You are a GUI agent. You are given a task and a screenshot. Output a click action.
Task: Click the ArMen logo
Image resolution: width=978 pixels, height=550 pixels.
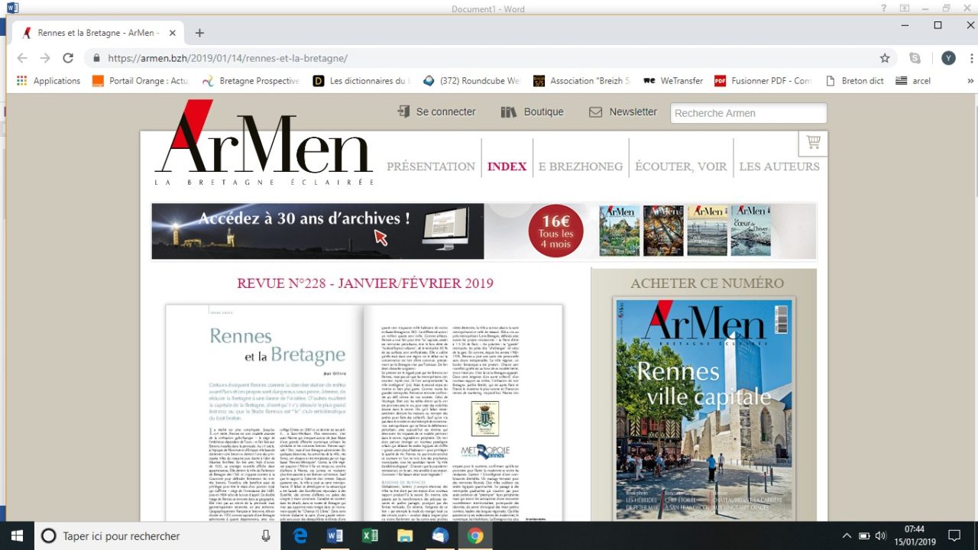pos(264,142)
